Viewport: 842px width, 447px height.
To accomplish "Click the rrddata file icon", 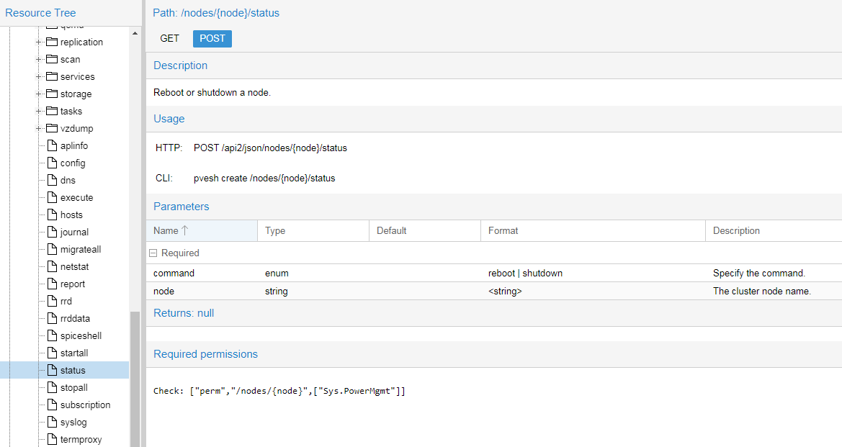I will click(x=52, y=318).
